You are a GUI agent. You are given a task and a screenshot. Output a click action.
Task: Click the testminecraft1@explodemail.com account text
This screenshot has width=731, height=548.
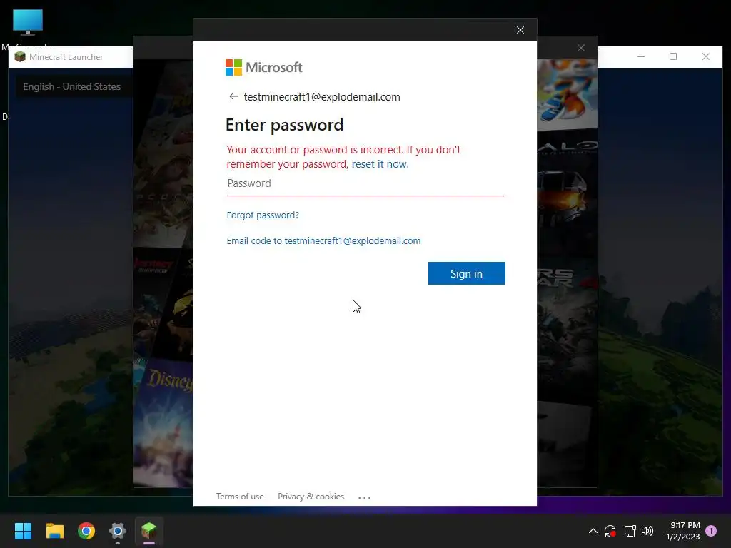pyautogui.click(x=322, y=97)
